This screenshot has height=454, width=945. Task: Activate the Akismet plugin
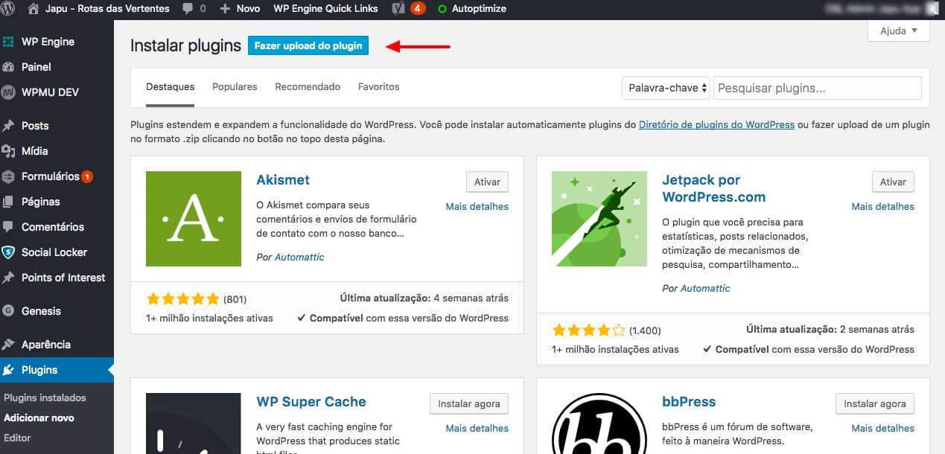(487, 182)
